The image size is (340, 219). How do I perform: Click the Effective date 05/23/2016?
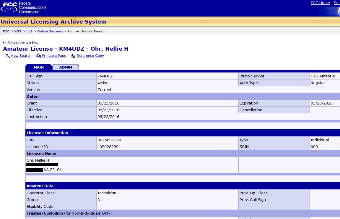(108, 110)
